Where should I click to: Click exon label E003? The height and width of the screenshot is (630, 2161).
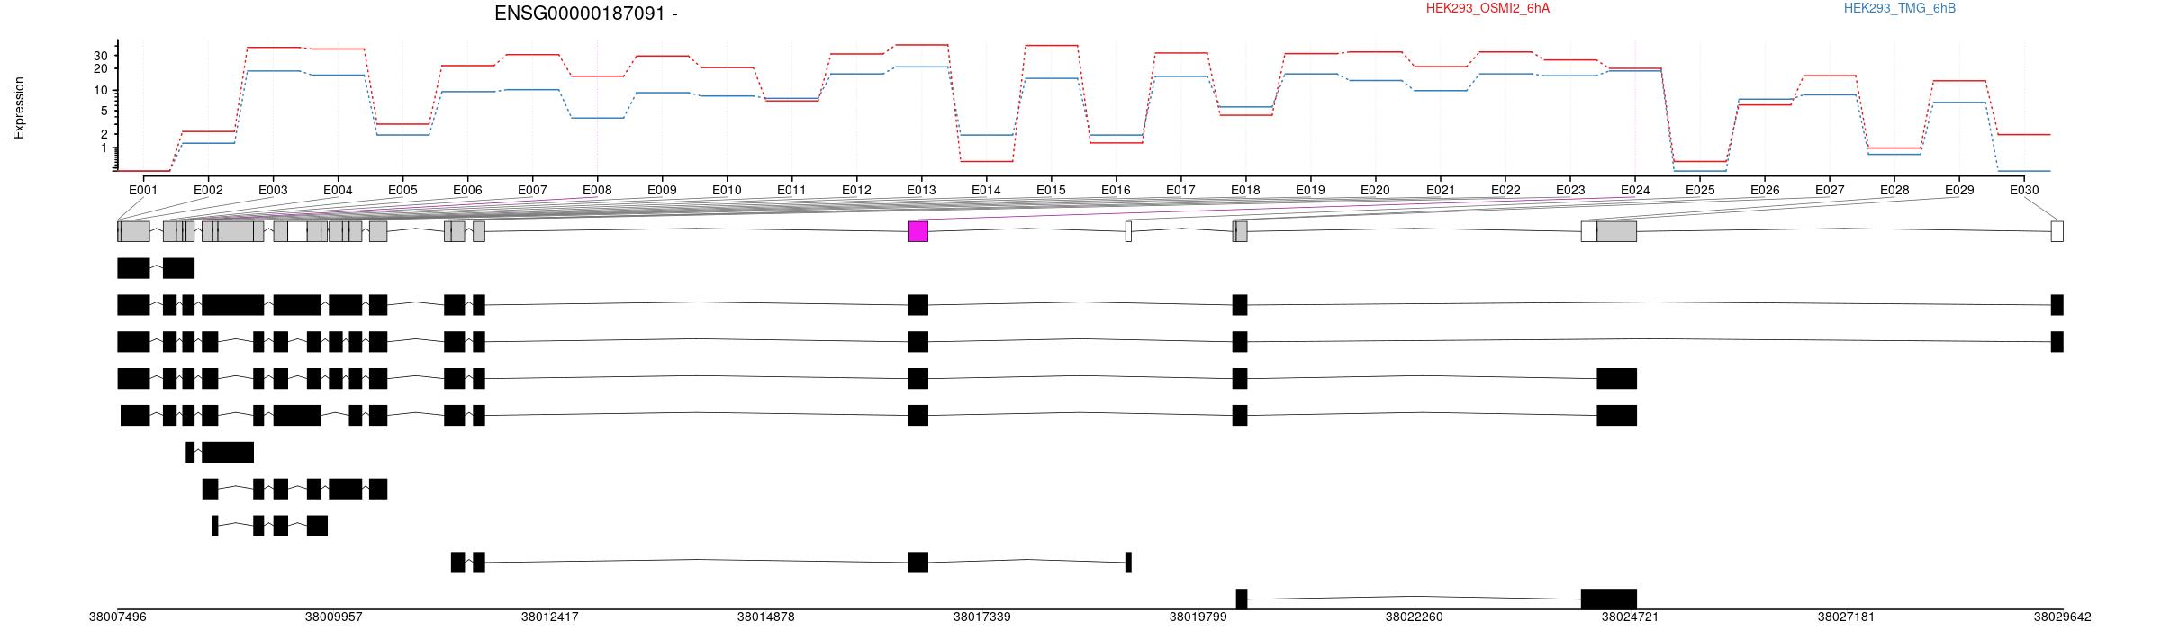(x=273, y=190)
